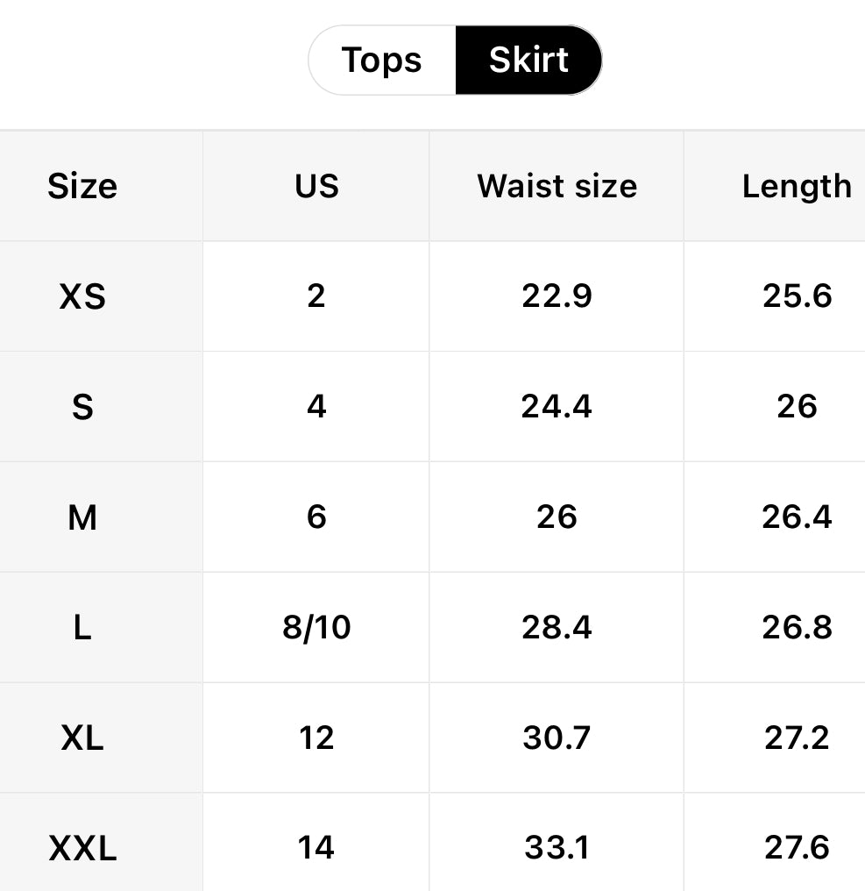The height and width of the screenshot is (891, 865).
Task: Select the XXL size row label
Action: (x=82, y=847)
